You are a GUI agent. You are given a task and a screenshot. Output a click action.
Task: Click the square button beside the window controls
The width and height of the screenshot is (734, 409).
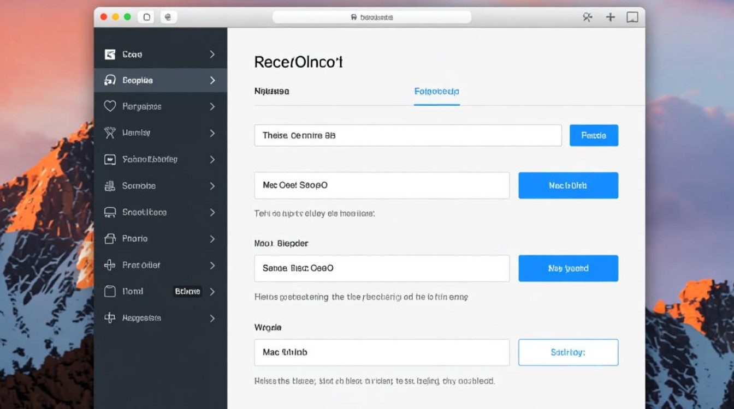(146, 17)
